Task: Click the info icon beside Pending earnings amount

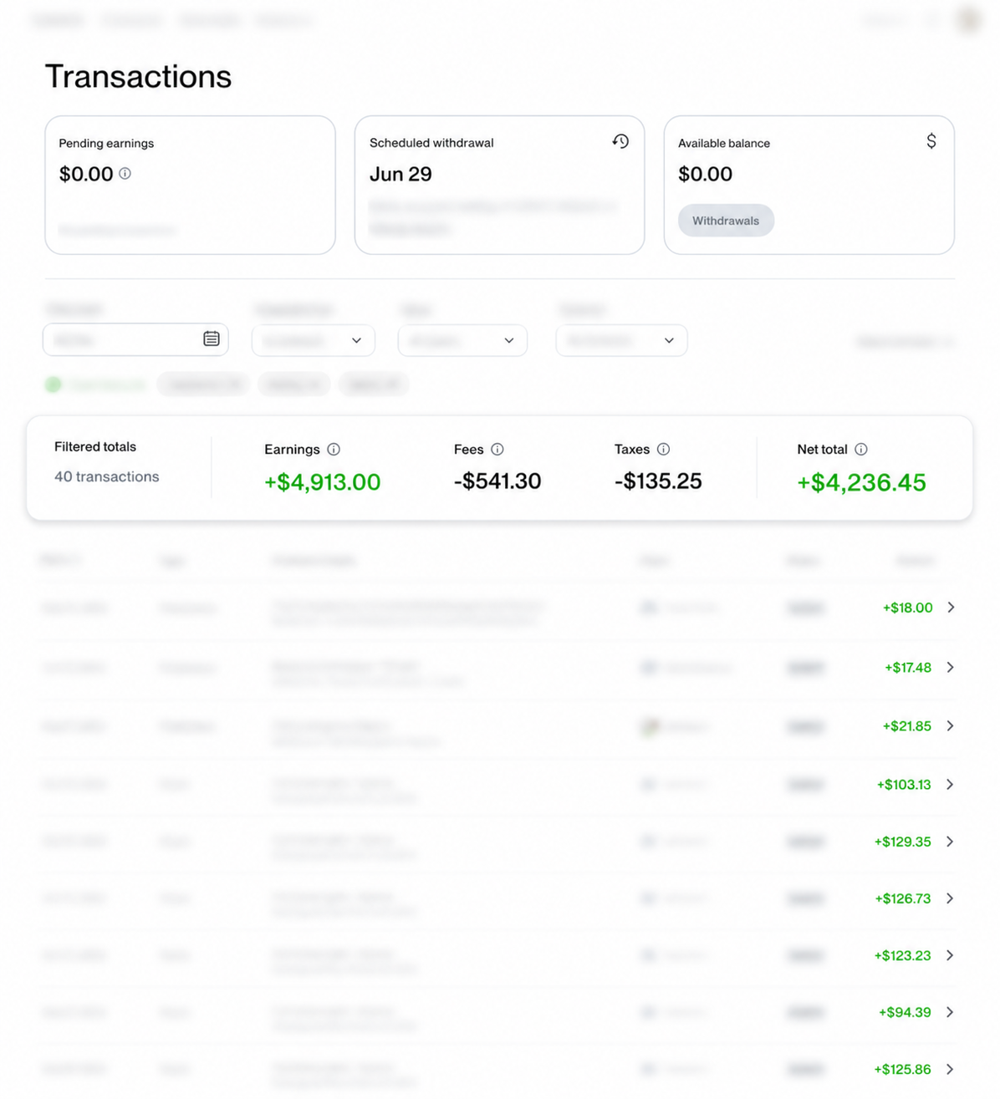Action: [125, 174]
